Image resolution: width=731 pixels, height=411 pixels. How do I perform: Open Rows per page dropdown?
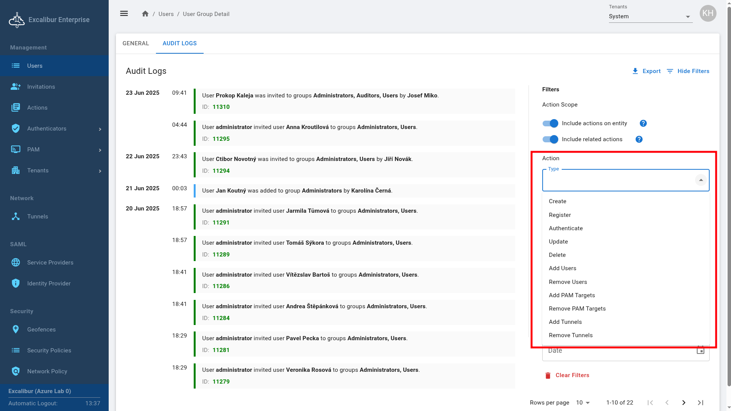[583, 402]
